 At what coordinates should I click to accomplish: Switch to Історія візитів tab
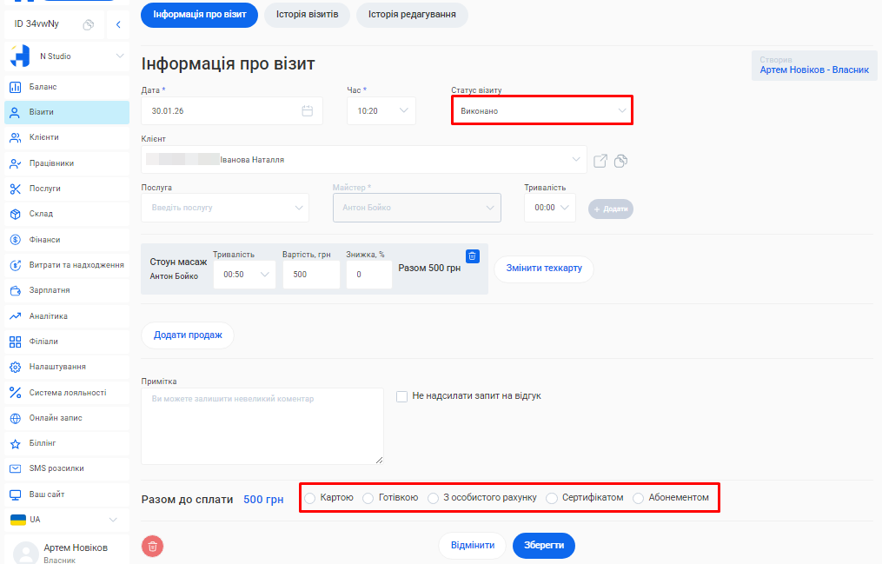click(x=307, y=15)
